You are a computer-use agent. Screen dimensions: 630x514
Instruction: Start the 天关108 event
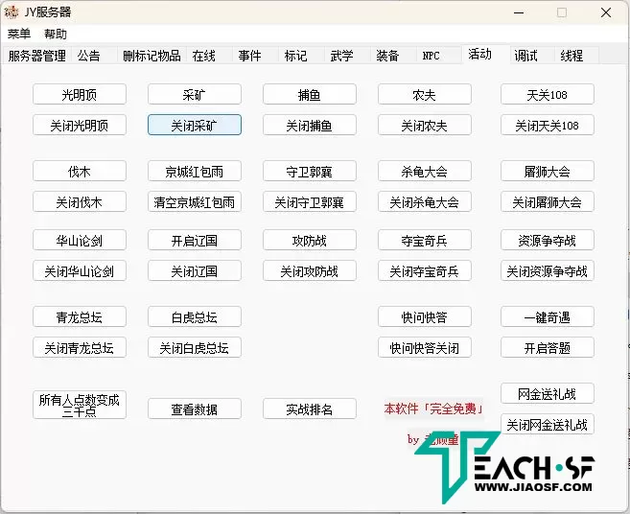point(548,94)
